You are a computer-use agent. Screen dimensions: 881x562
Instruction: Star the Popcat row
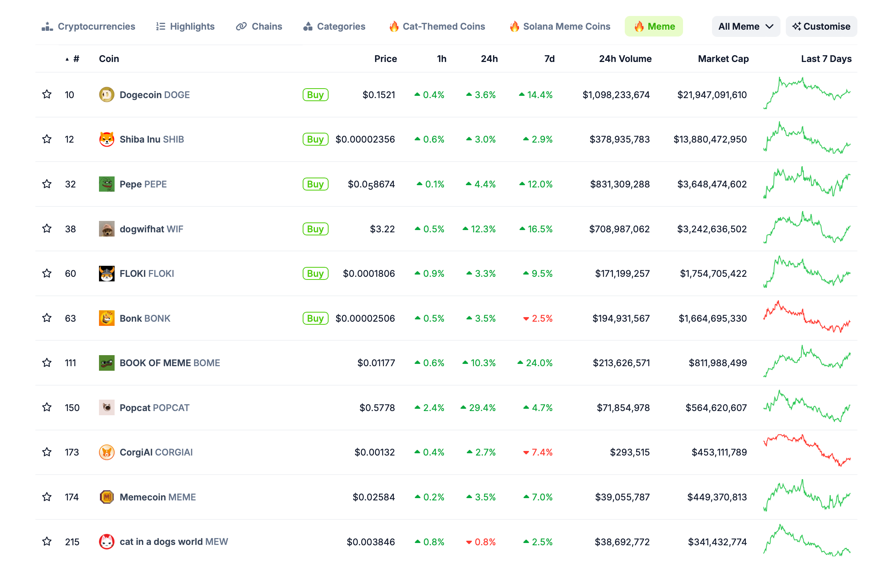(x=47, y=407)
